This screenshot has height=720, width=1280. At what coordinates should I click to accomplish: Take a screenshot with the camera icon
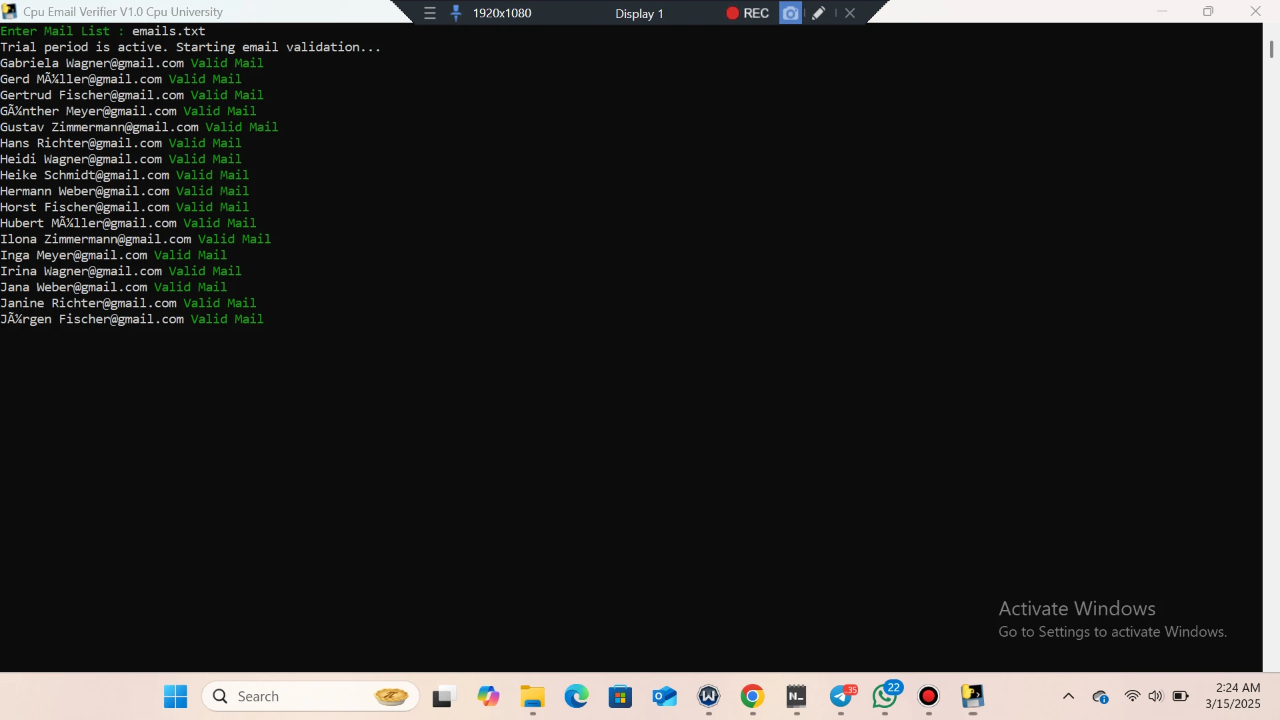tap(790, 13)
